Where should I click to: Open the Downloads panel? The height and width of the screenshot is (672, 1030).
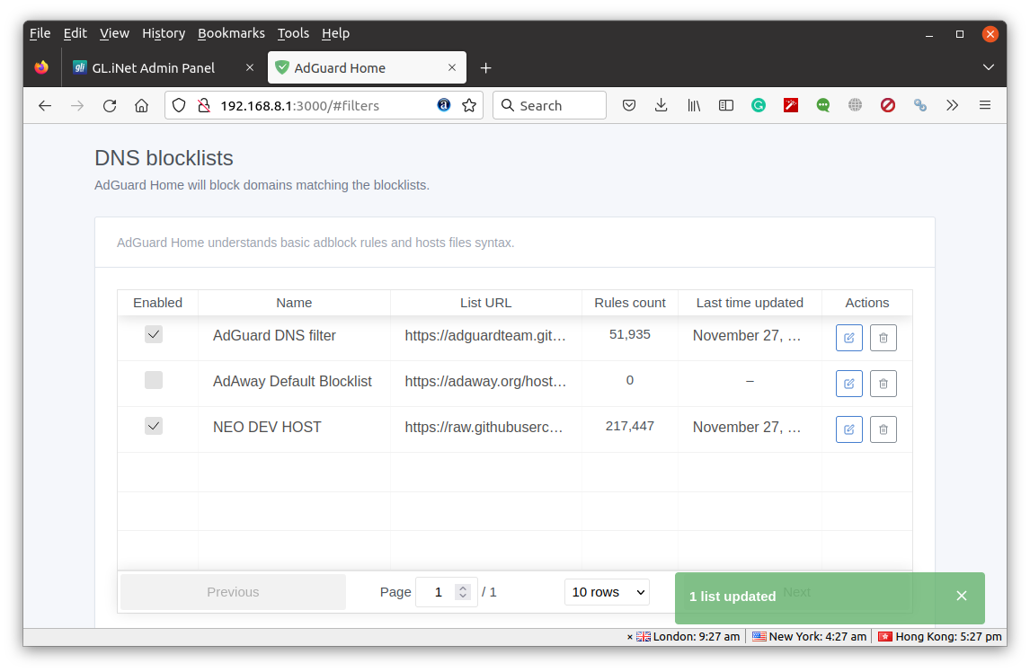coord(661,105)
